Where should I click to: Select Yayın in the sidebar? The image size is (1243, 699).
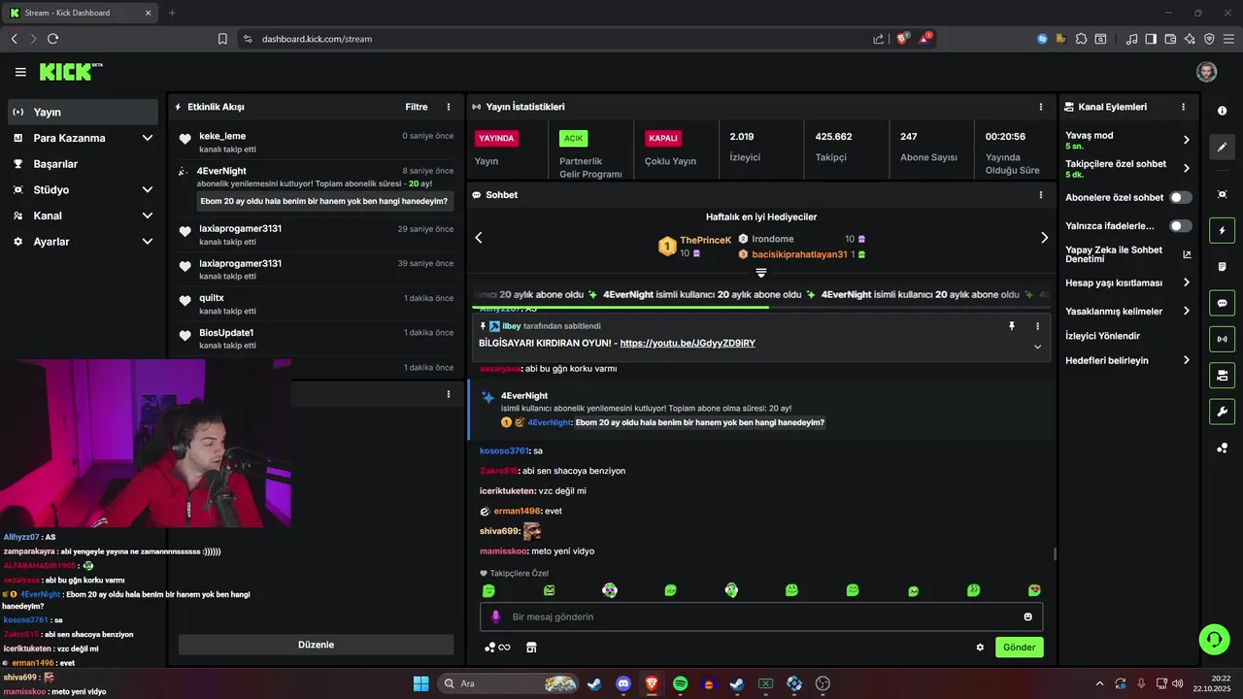[83, 112]
